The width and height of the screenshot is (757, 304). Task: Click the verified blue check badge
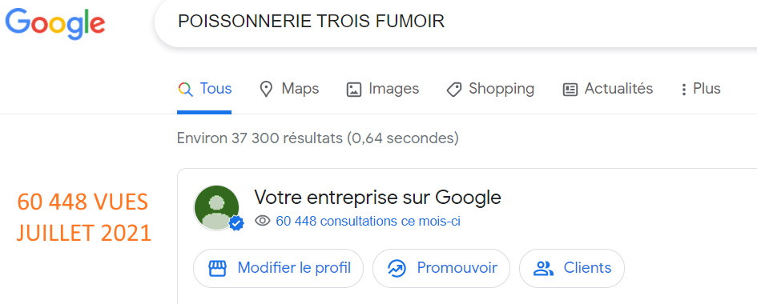[x=236, y=223]
